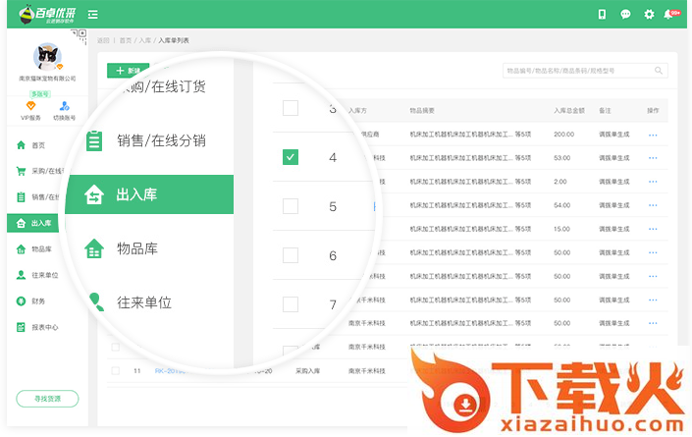Click the 切换账号 switch account icon

(65, 106)
